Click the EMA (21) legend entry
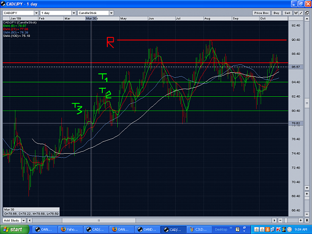 click(15, 29)
